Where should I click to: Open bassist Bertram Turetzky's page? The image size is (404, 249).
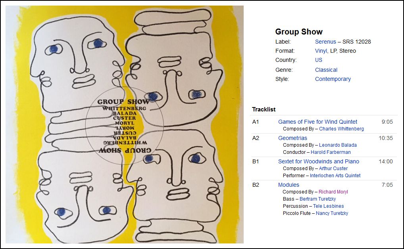[x=318, y=199]
